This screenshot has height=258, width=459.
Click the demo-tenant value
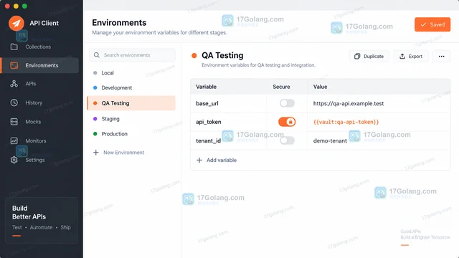click(x=330, y=141)
